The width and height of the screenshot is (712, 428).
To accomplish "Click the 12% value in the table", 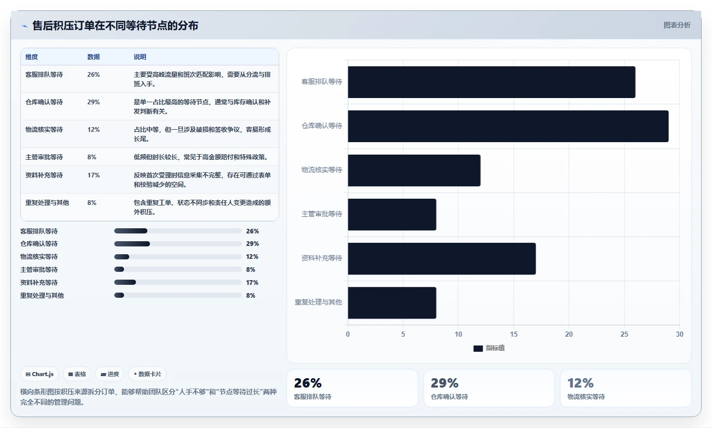I will 93,130.
